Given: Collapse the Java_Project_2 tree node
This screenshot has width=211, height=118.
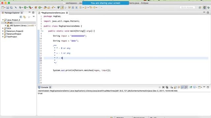Looking at the screenshot, I should (x=3, y=20).
